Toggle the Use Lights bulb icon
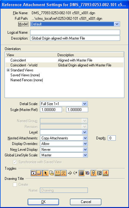Screen dimensions: 129x208 tap(94, 173)
